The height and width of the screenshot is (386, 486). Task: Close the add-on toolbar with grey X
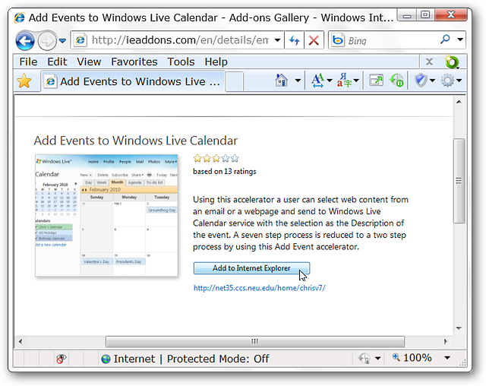429,62
